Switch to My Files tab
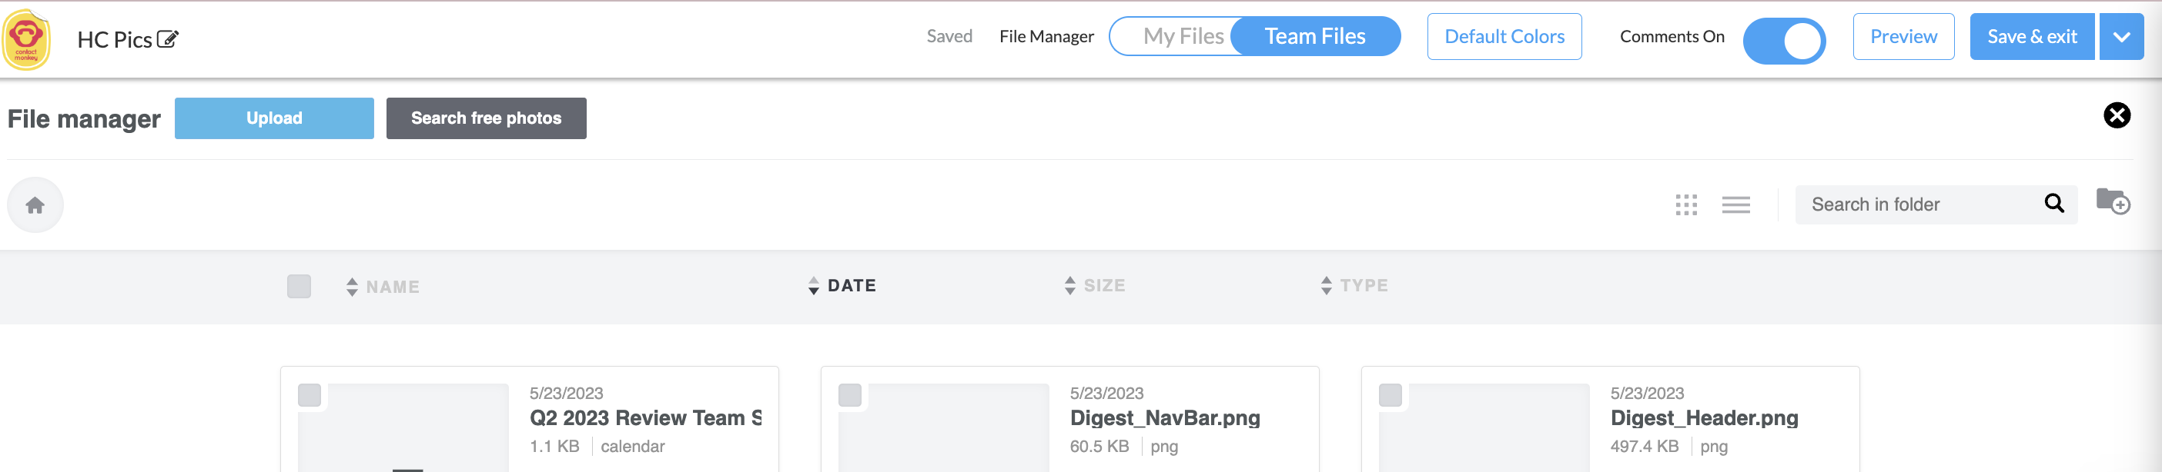Viewport: 2162px width, 472px height. point(1183,37)
